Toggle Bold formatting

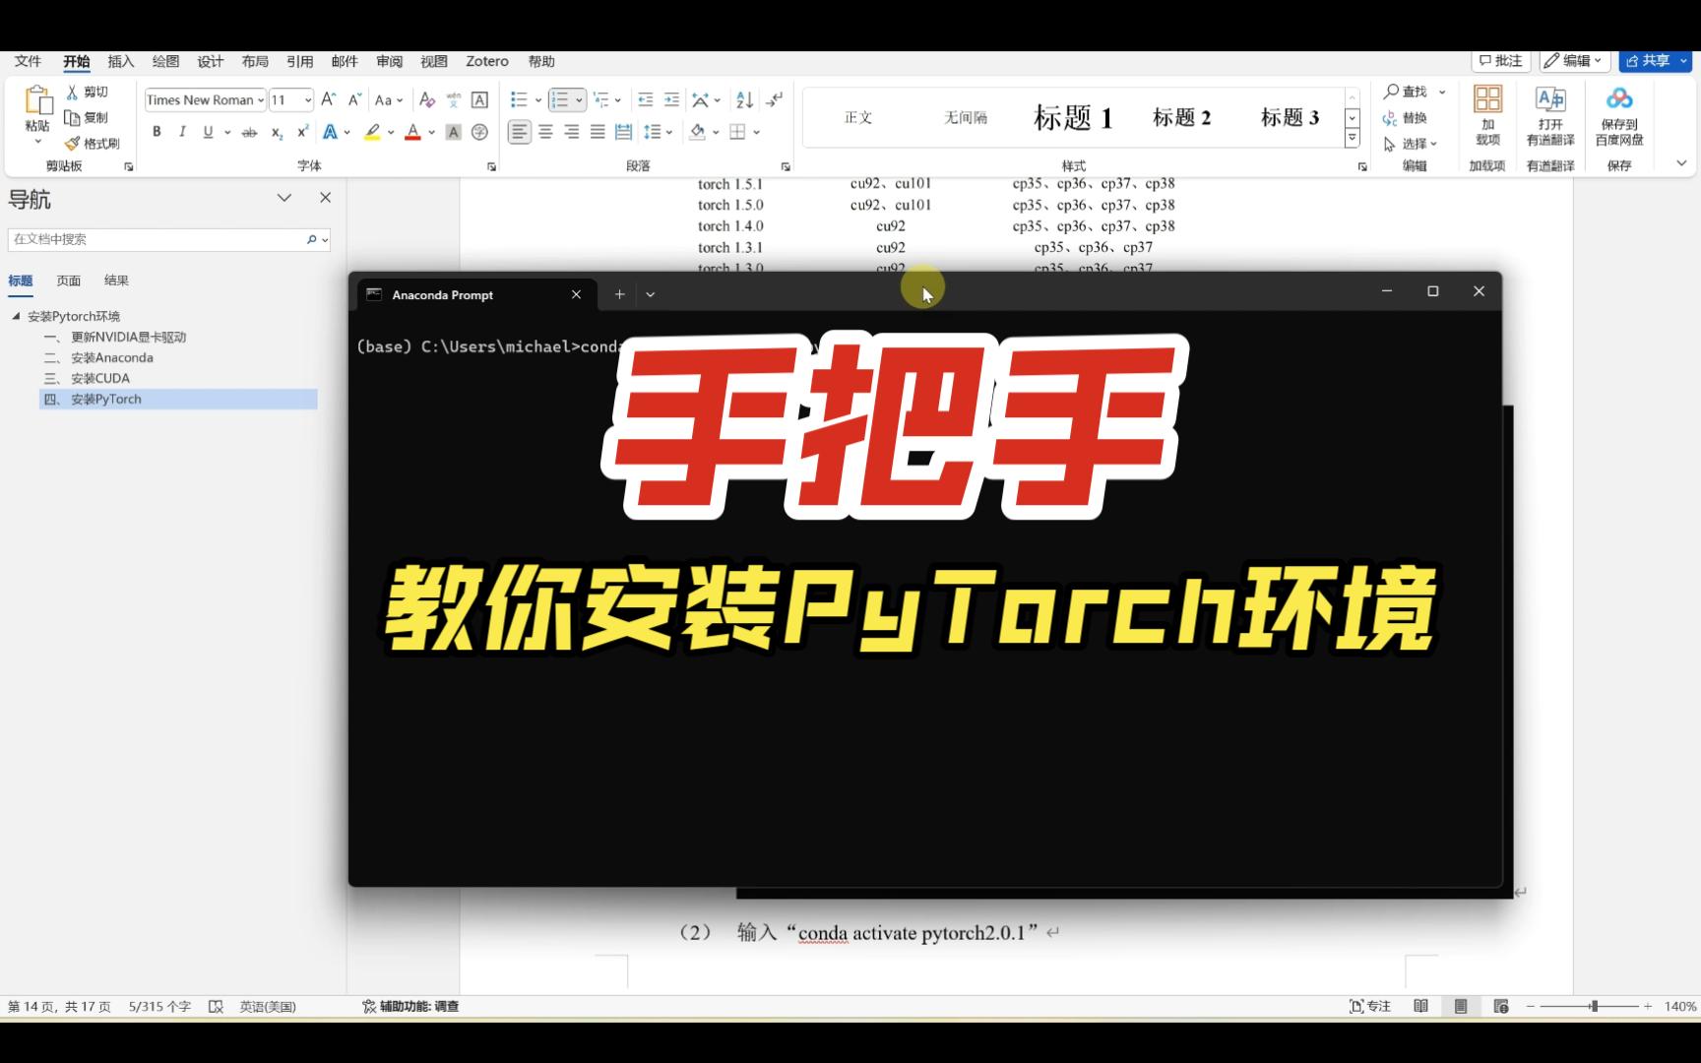157,132
